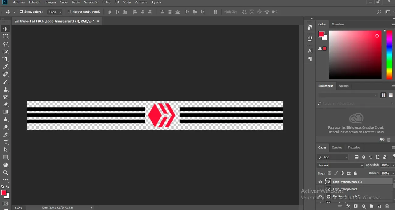Hide the Rectángulo 1 copia 2 layer
Screen dimensions: 395x210
click(x=320, y=196)
